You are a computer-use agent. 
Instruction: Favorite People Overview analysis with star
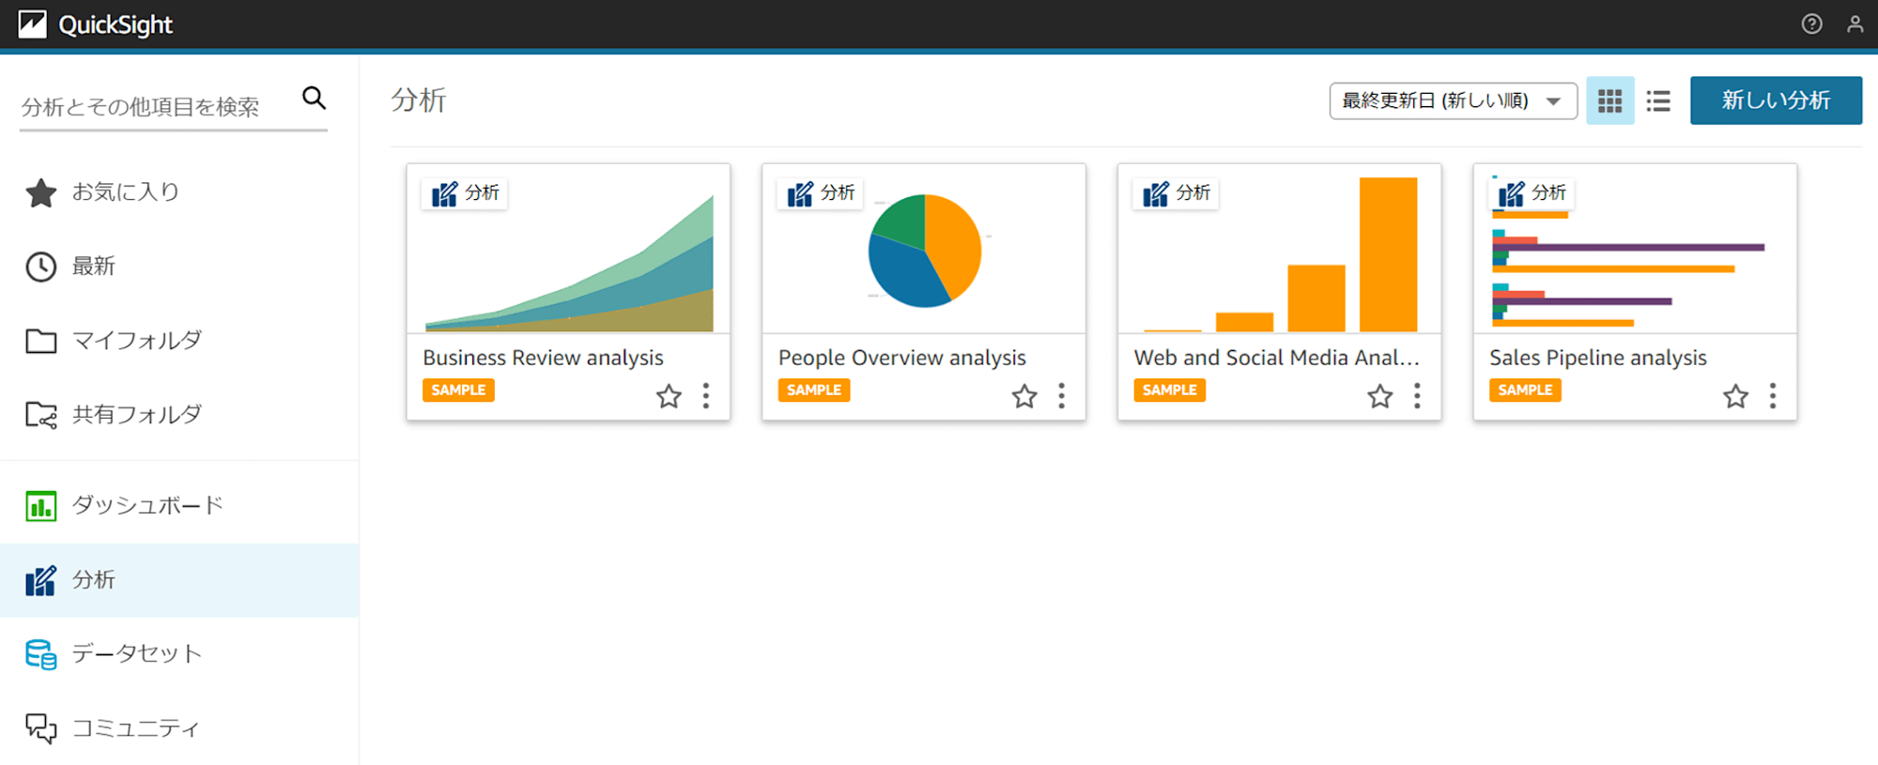click(x=1024, y=396)
